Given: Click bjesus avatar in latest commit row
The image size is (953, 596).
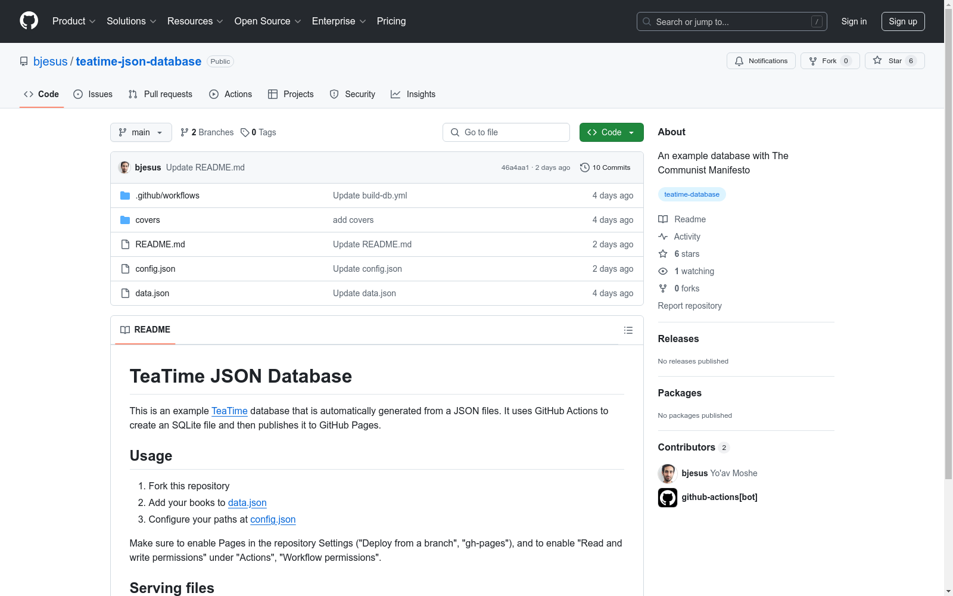Looking at the screenshot, I should coord(124,167).
